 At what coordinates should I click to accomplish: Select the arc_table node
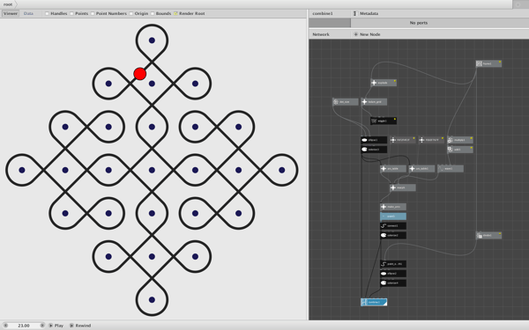coord(393,168)
